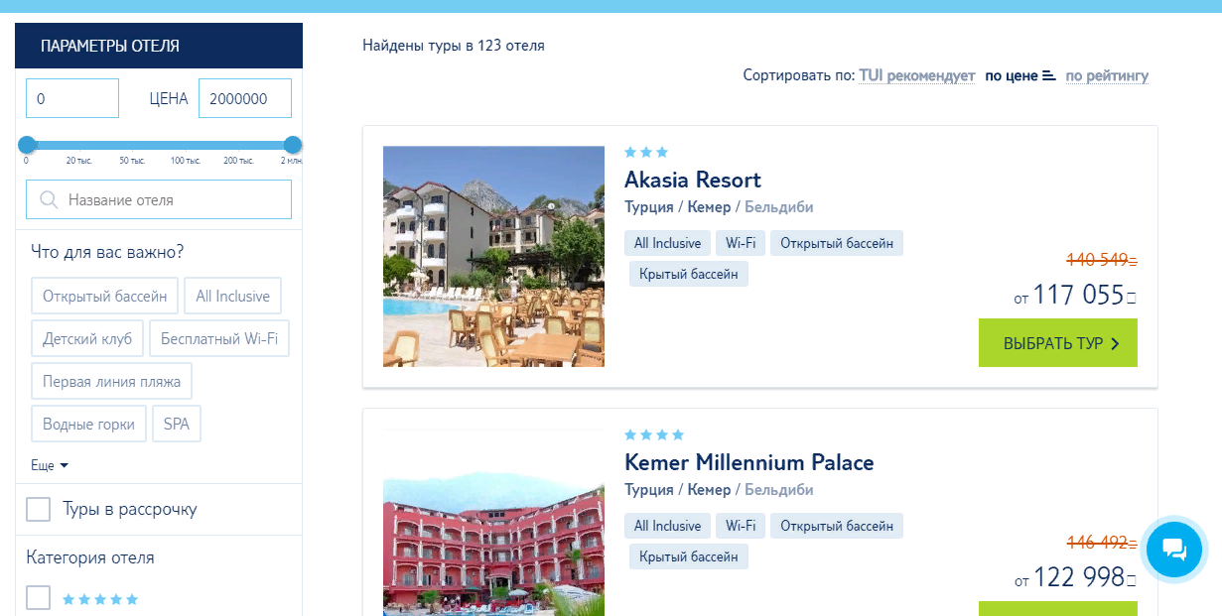This screenshot has width=1222, height=616.
Task: Click 'All Inclusive' tag on Akasia Resort card
Action: coord(667,243)
